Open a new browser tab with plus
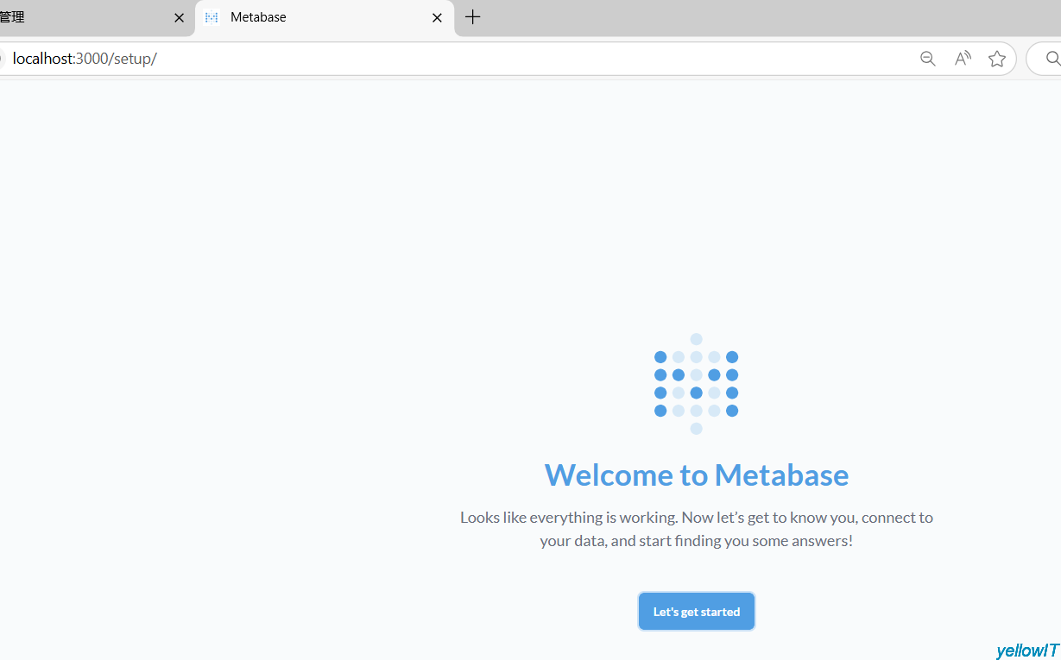The image size is (1061, 660). pyautogui.click(x=472, y=17)
